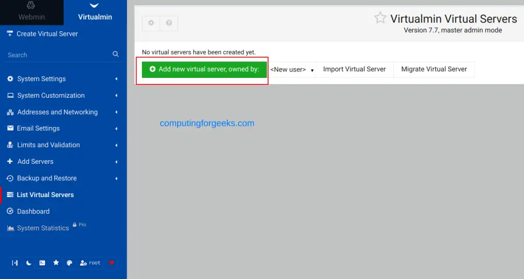
Task: Collapse the sidebar navigation menu icon
Action: click(15, 263)
